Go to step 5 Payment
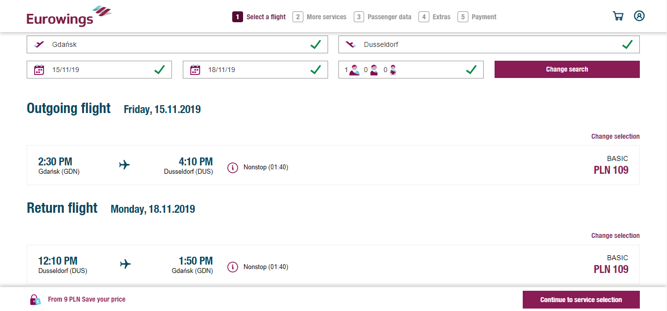The image size is (667, 311). pyautogui.click(x=477, y=17)
